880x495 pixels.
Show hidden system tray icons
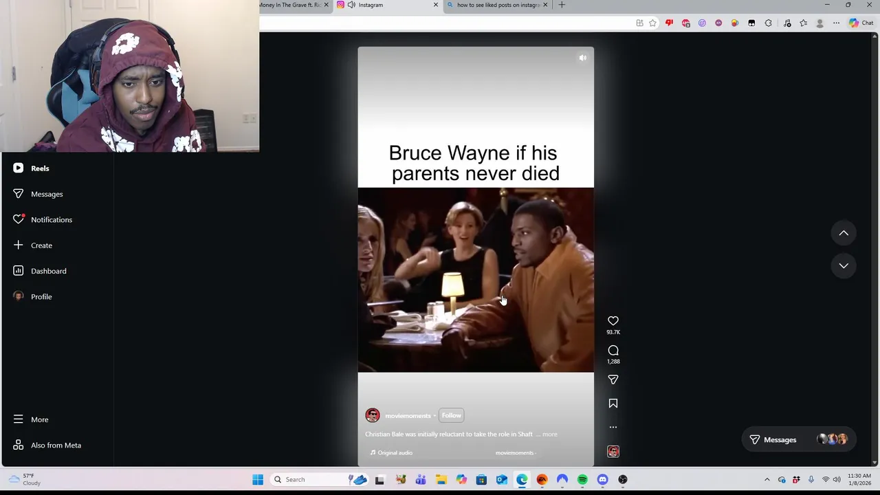[767, 480]
